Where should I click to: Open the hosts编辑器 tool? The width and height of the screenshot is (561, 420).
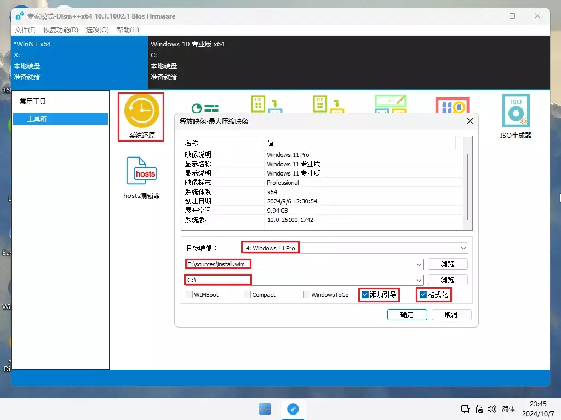(142, 178)
